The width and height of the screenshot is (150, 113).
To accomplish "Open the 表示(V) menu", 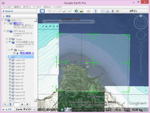I will (x=27, y=7).
